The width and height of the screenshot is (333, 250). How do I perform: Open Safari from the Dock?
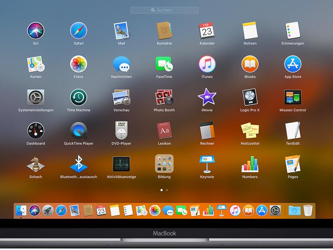[x=61, y=211]
